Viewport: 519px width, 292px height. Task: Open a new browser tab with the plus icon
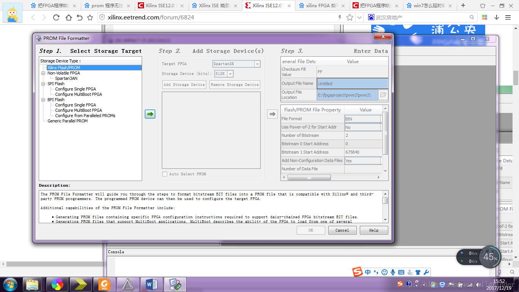tap(463, 5)
